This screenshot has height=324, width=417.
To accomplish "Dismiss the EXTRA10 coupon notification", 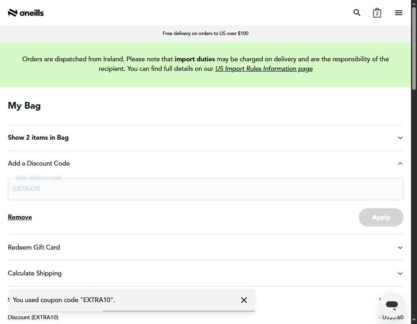I will [244, 300].
